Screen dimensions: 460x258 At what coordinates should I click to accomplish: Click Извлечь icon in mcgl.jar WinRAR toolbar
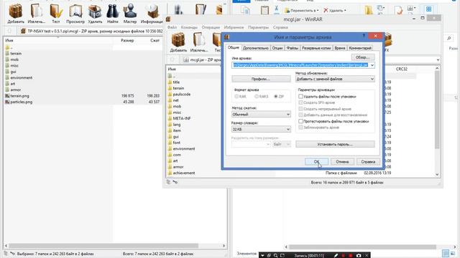pos(199,40)
